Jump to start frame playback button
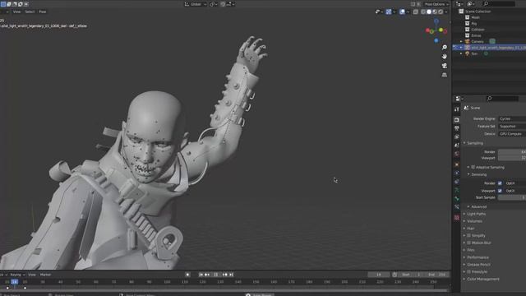 coord(201,275)
